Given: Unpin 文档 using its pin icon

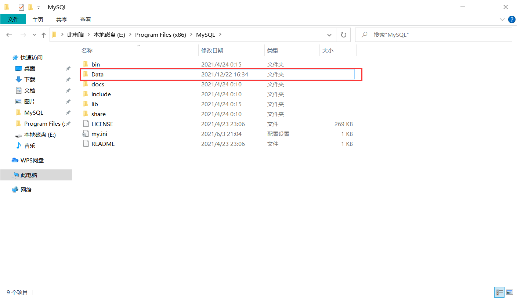Looking at the screenshot, I should click(68, 90).
